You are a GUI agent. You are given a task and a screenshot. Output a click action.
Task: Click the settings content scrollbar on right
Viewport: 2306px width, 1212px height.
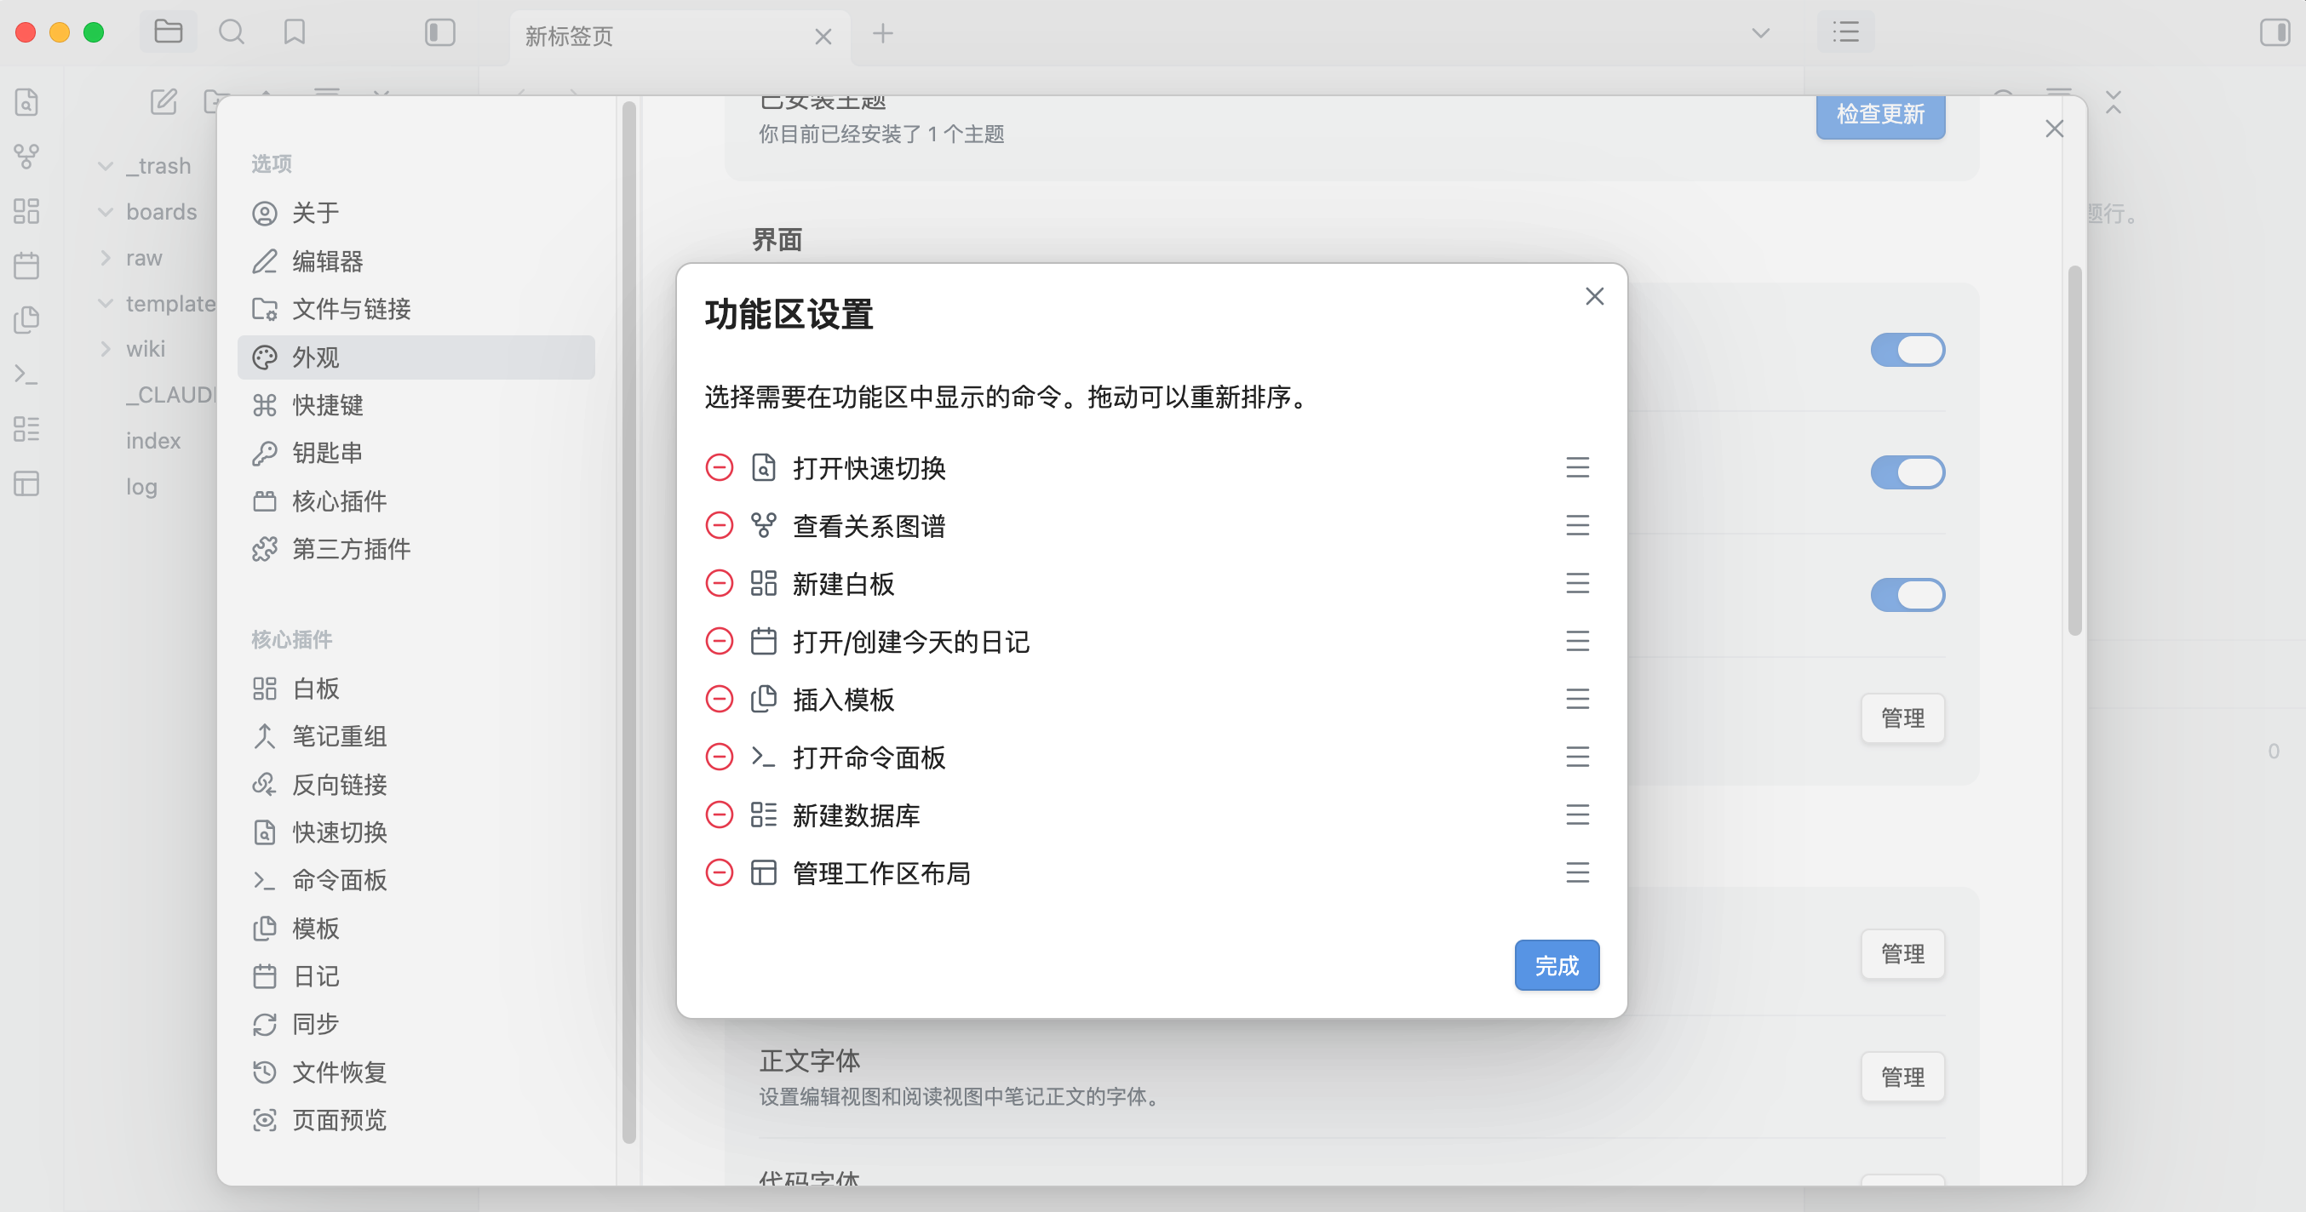pos(2074,451)
